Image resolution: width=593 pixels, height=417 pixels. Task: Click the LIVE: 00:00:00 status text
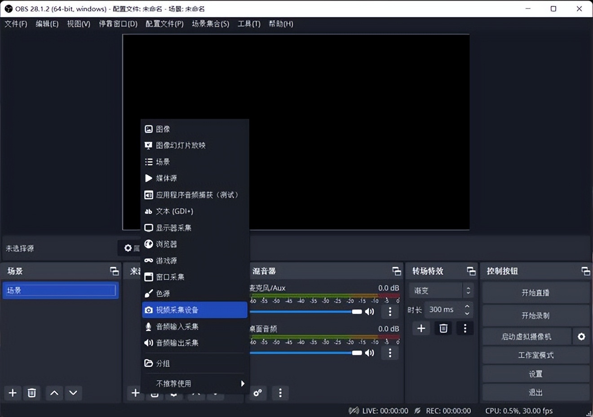coord(385,411)
